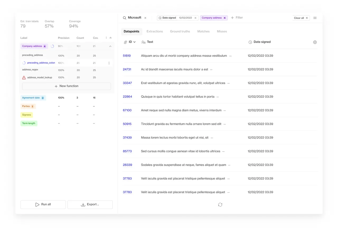Open datapoint ID 50915

tap(127, 124)
